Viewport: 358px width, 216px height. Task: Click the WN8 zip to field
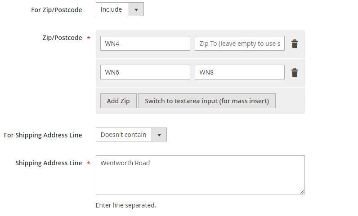coord(239,72)
